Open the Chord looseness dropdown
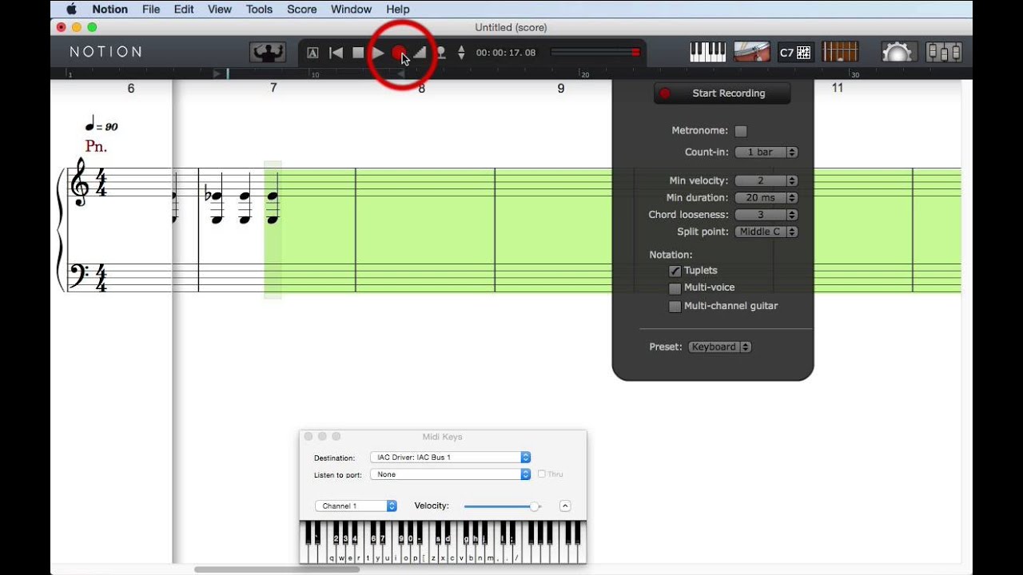The width and height of the screenshot is (1023, 575). click(x=766, y=215)
